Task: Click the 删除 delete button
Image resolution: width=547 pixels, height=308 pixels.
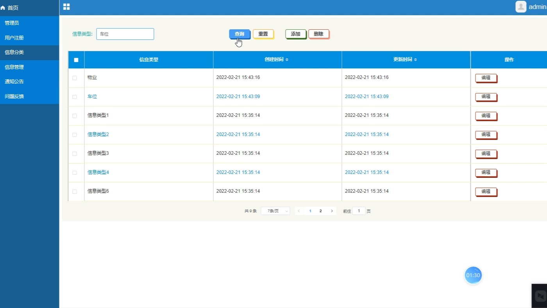Action: 319,34
